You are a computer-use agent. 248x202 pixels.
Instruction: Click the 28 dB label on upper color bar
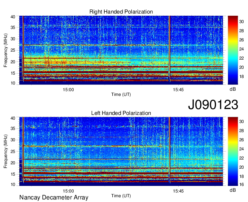coord(241,31)
